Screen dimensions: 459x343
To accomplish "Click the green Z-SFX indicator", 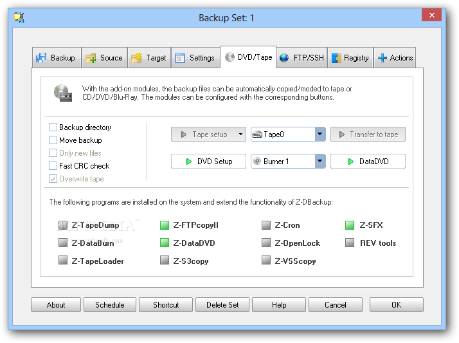I will (350, 225).
